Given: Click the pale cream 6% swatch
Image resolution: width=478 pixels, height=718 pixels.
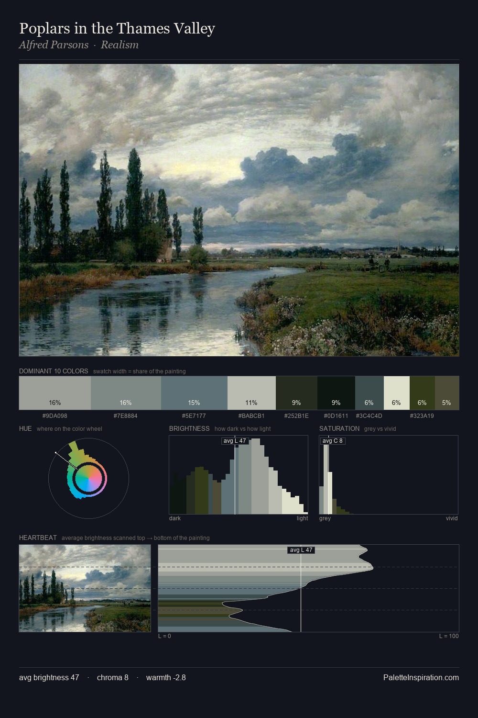Looking at the screenshot, I should pos(396,393).
